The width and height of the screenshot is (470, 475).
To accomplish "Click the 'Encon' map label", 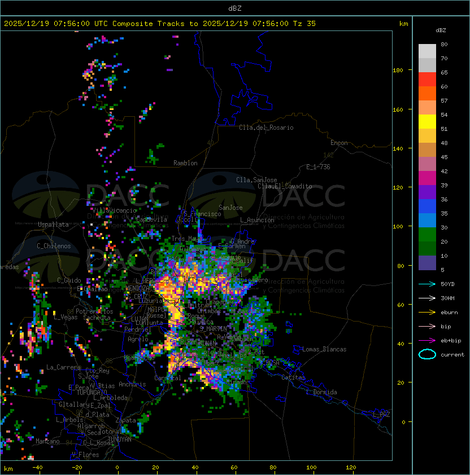I will [339, 143].
